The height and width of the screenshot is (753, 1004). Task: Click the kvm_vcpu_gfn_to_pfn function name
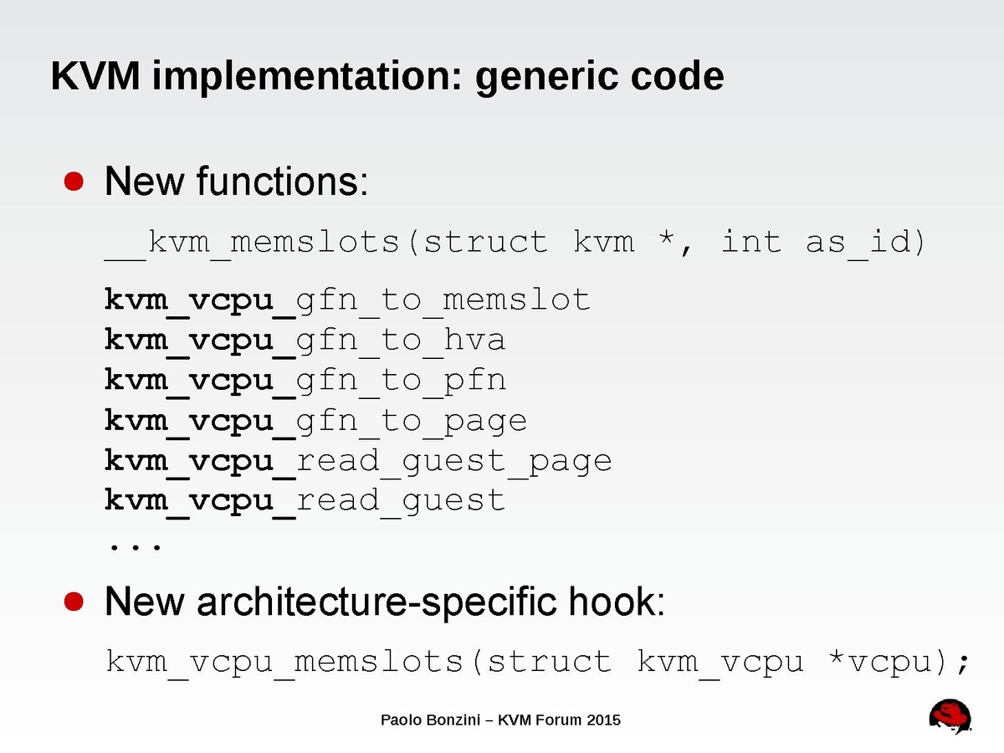coord(305,380)
